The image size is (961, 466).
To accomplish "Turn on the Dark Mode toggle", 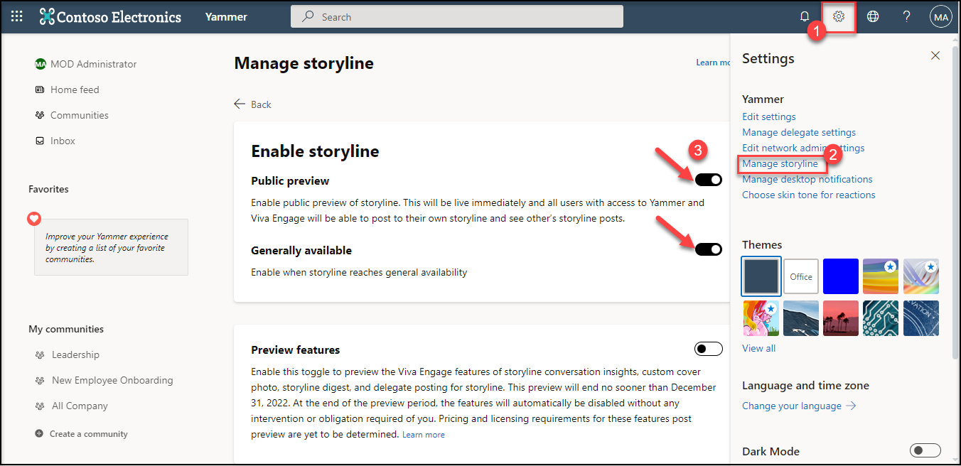I will click(925, 450).
